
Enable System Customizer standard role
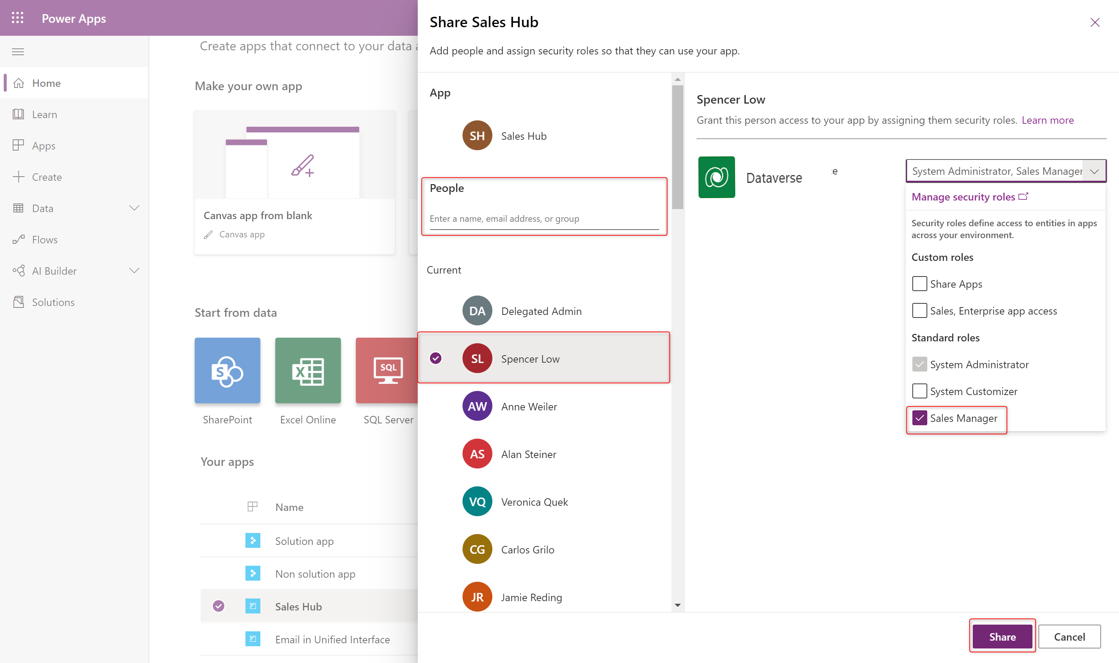click(x=918, y=391)
